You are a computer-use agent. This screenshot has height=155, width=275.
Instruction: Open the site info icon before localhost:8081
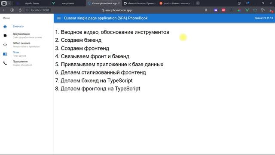pyautogui.click(x=27, y=10)
